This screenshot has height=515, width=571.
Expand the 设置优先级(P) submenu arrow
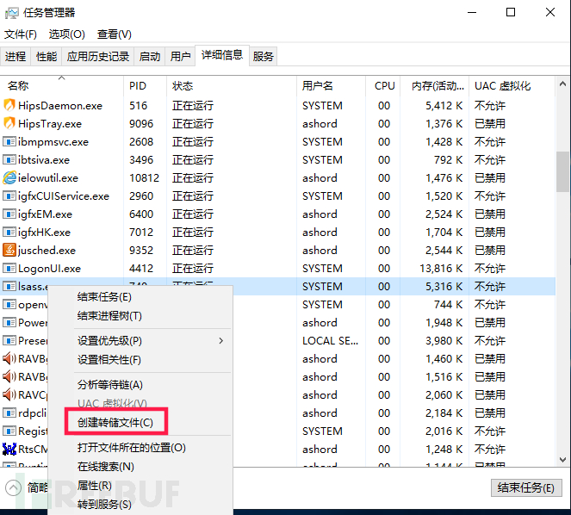click(221, 340)
